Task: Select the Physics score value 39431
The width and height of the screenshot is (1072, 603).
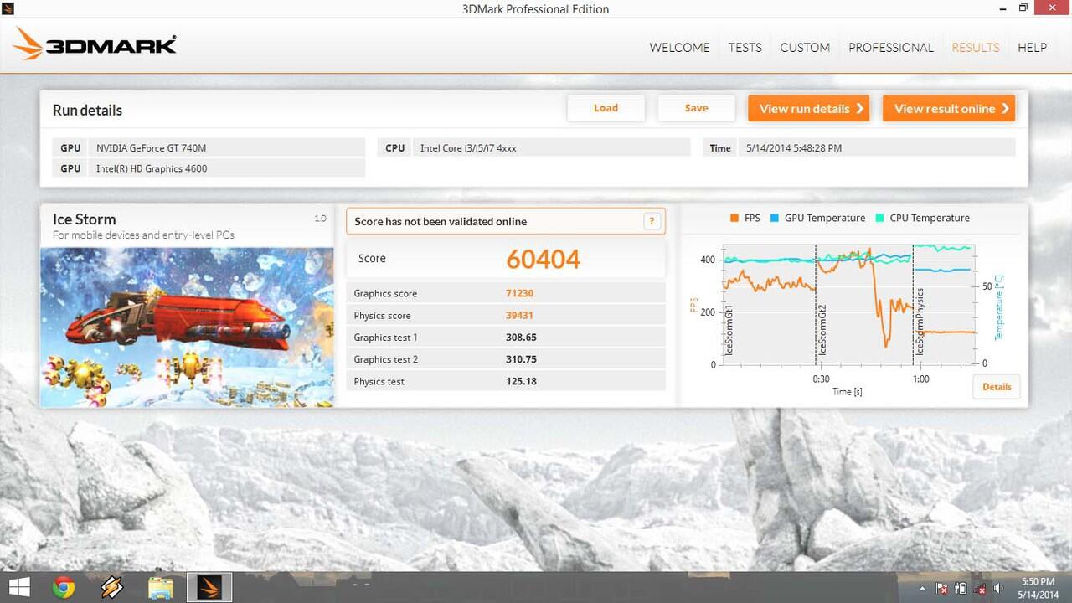Action: coord(519,316)
